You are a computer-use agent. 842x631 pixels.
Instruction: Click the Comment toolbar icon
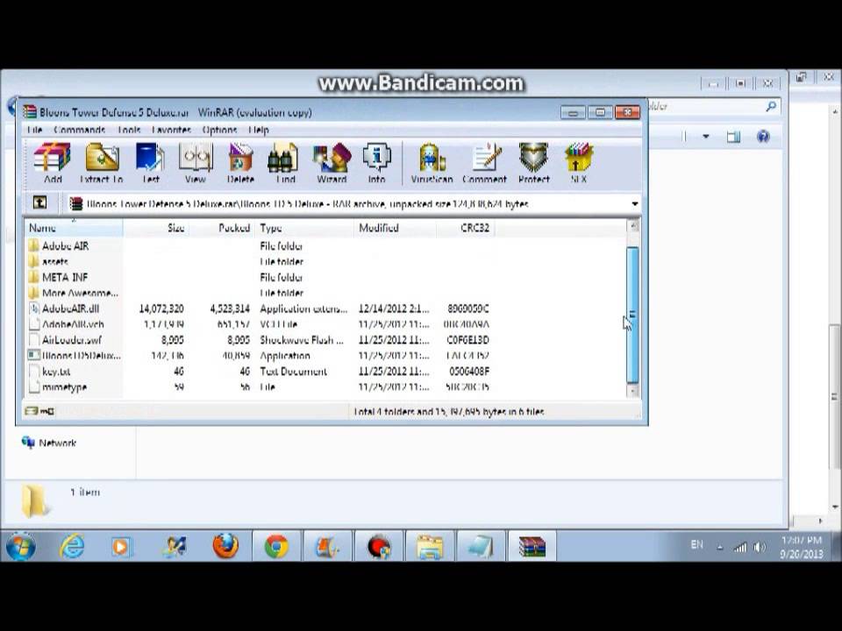(x=484, y=163)
